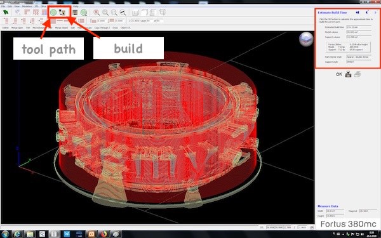Click the rotating view sphere in viewport
Screen dimensions: 381x238
[306, 39]
